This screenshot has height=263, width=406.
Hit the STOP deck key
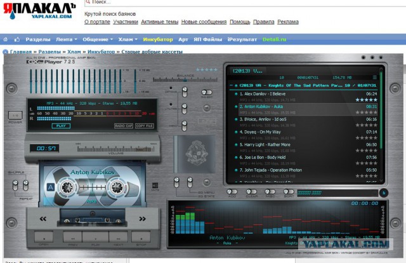click(141, 237)
